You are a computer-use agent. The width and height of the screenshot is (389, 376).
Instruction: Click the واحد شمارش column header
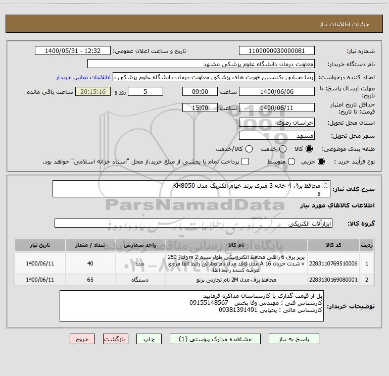point(140,245)
